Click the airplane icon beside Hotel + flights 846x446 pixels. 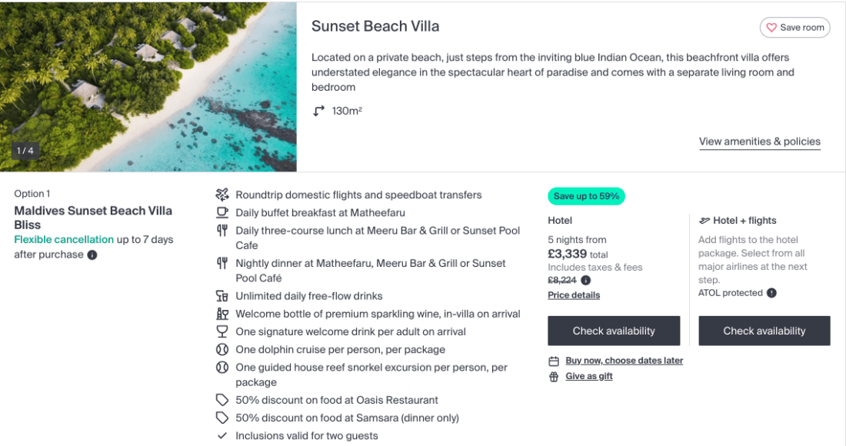(x=704, y=221)
